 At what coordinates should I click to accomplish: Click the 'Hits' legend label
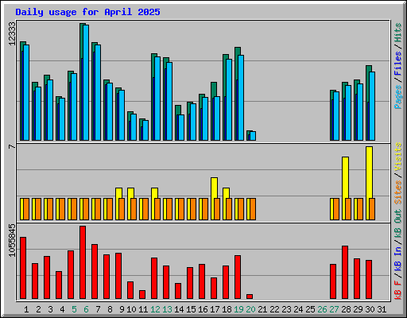click(398, 33)
